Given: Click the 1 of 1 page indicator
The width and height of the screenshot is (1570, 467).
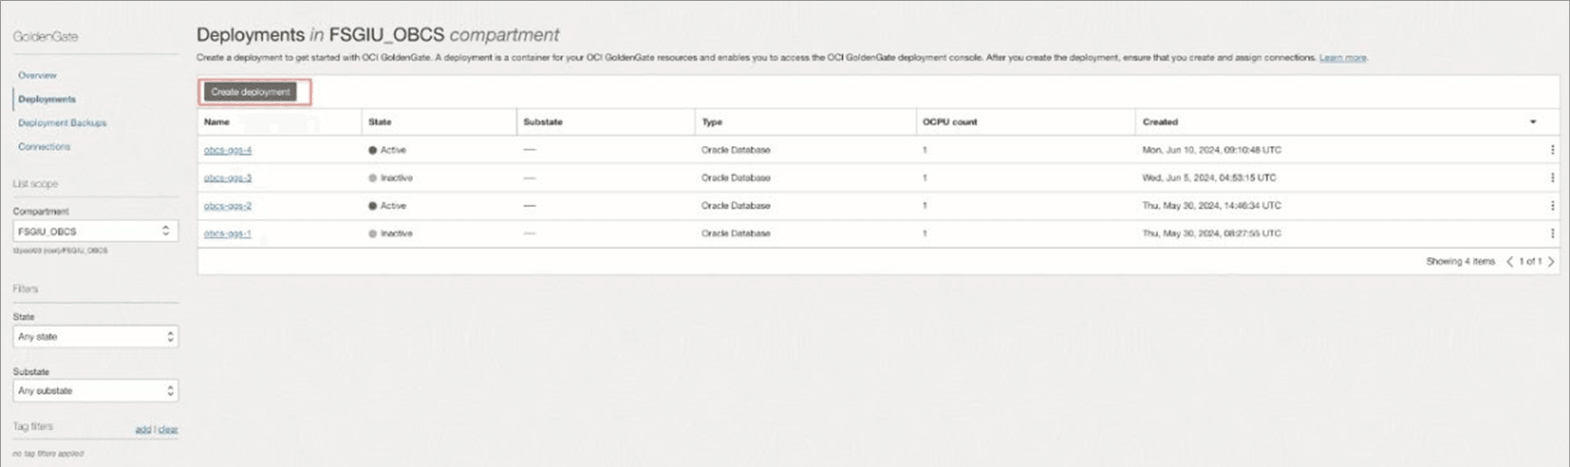Looking at the screenshot, I should (1530, 262).
